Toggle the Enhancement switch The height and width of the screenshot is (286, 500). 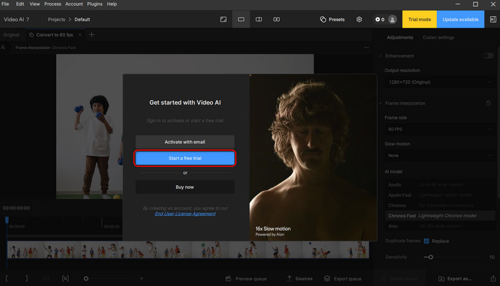pos(488,56)
